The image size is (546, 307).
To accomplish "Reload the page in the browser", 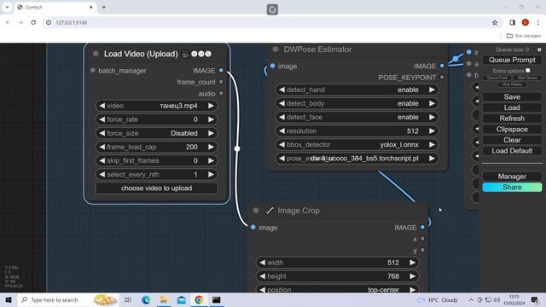I will tap(33, 22).
